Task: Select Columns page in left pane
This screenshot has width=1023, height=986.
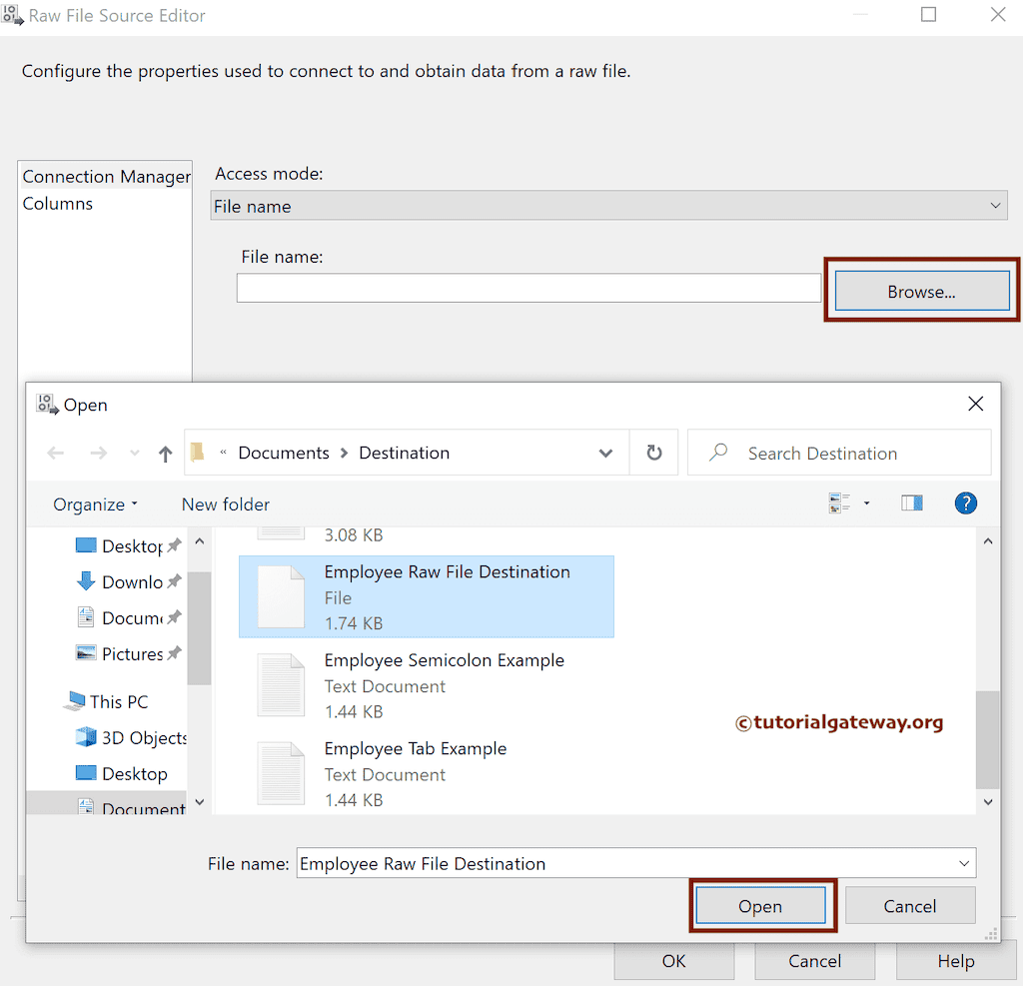Action: coord(57,204)
